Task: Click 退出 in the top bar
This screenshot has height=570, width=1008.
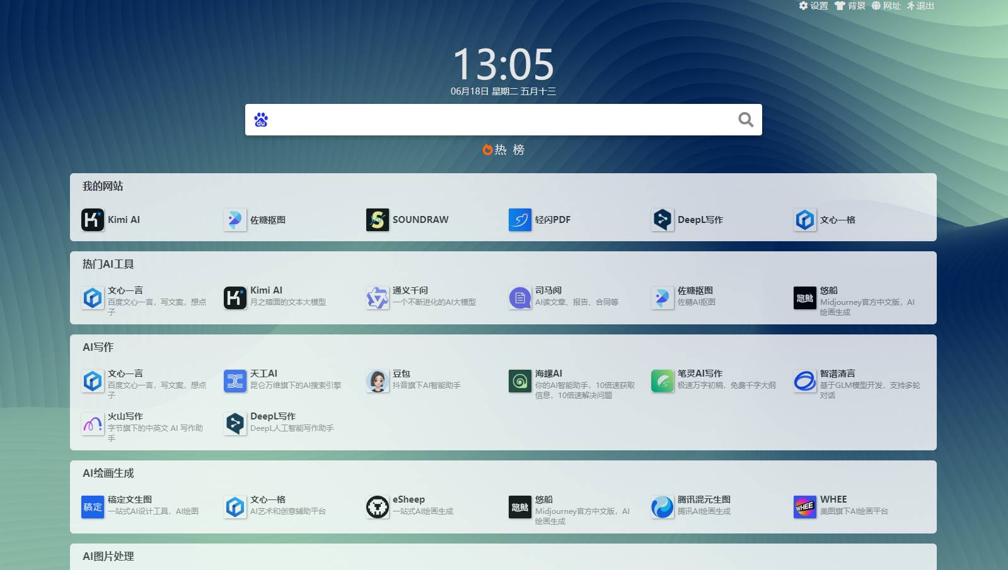Action: [x=920, y=6]
